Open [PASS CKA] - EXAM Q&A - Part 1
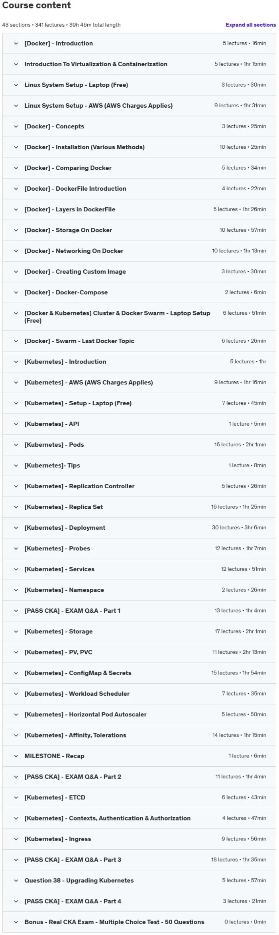This screenshot has width=279, height=935. 139,611
